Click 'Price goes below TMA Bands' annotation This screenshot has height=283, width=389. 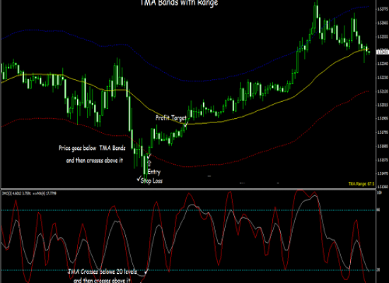pyautogui.click(x=92, y=148)
